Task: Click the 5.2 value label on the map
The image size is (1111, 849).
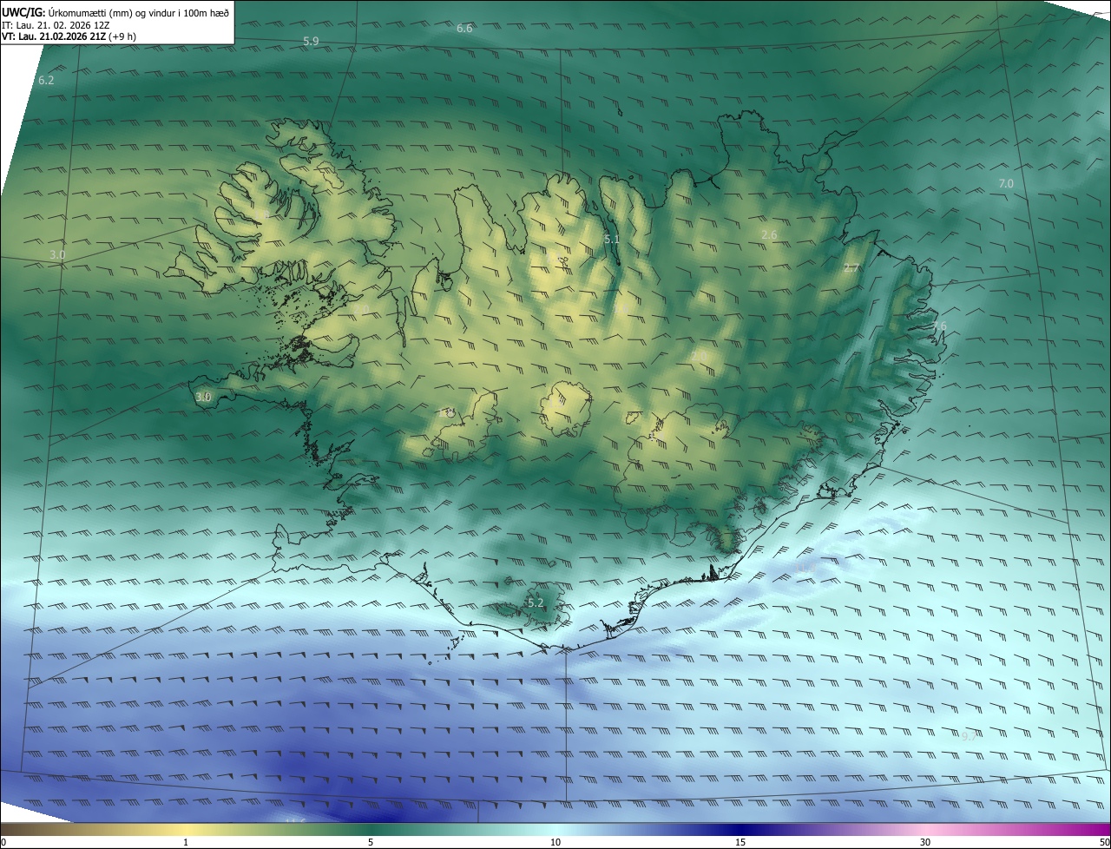Action: [x=536, y=602]
